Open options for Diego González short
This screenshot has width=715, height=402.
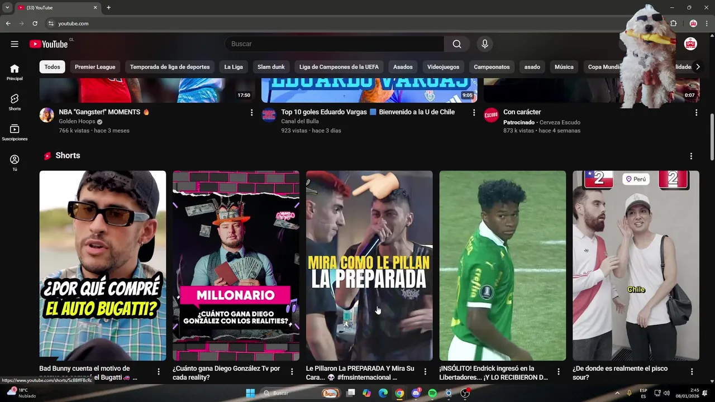(x=292, y=372)
